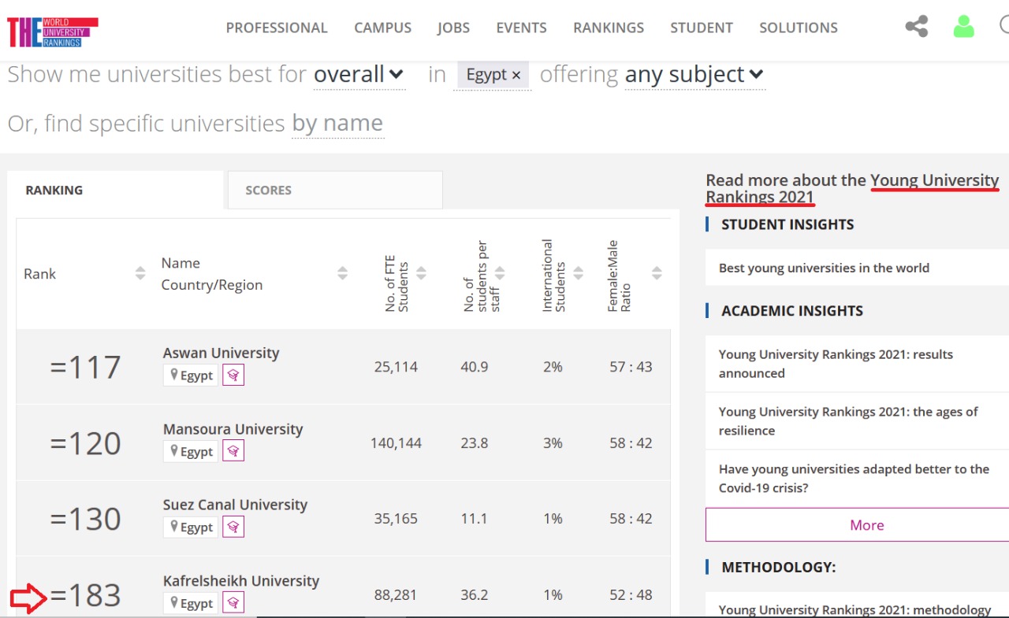Sort by Female:Male Ratio column
The image size is (1009, 618).
[x=657, y=273]
